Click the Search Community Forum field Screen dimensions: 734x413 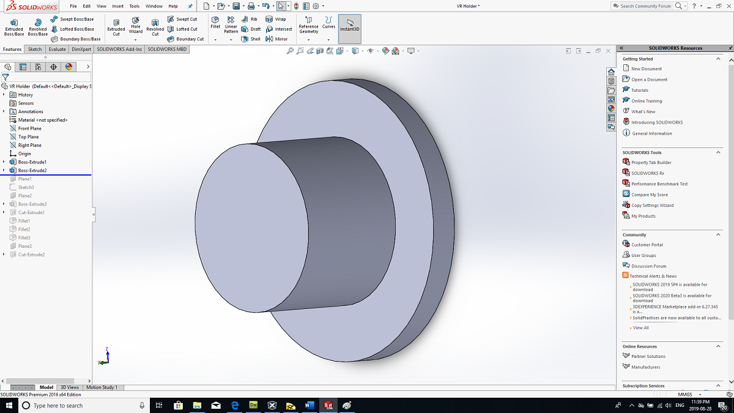pos(645,6)
